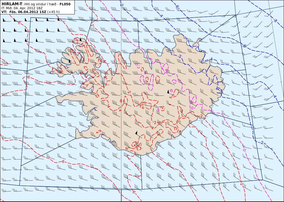The image size is (284, 202).
Task: Click the HIRLAM-T title text
Action: 12,4
